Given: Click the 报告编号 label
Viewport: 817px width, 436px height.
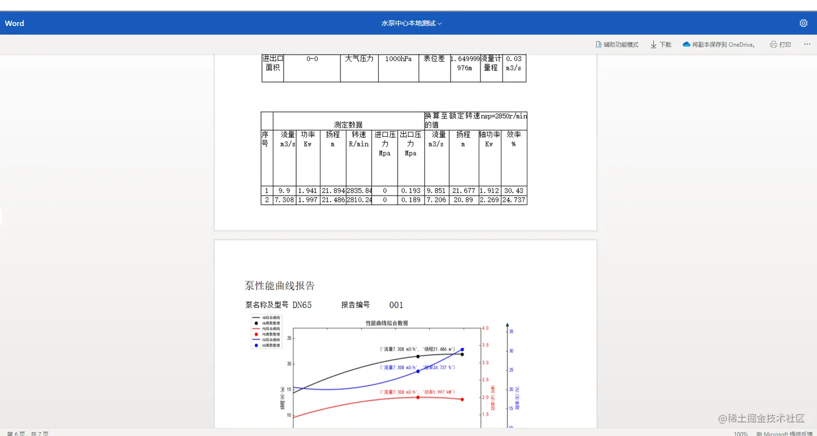Looking at the screenshot, I should click(x=355, y=305).
